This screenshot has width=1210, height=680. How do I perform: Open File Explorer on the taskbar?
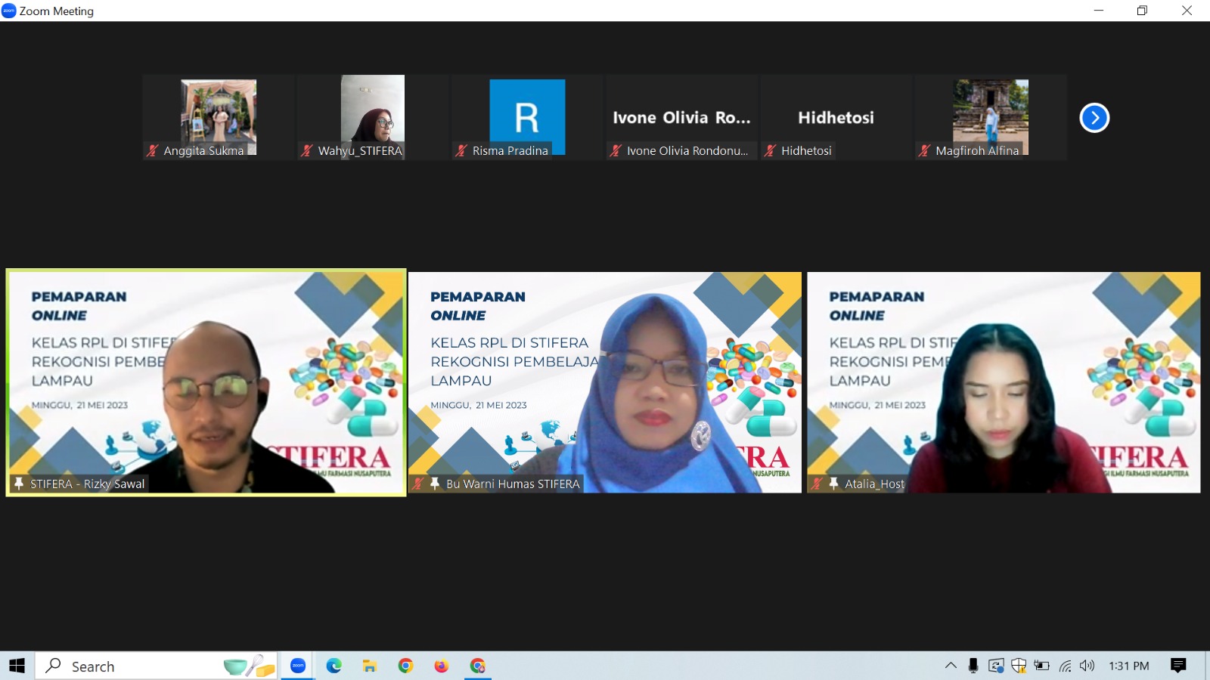point(370,666)
